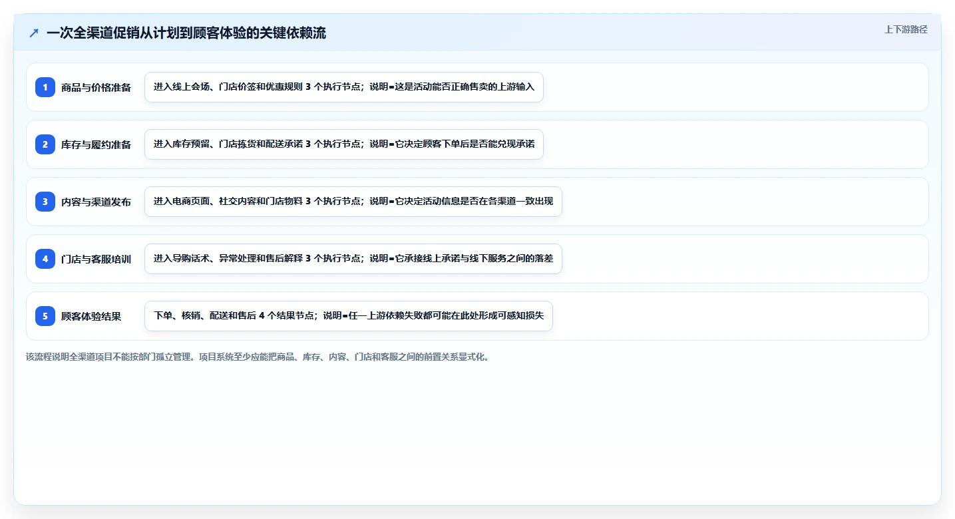The height and width of the screenshot is (519, 955).
Task: Click the 库存与履约准备 step label
Action: coord(96,144)
